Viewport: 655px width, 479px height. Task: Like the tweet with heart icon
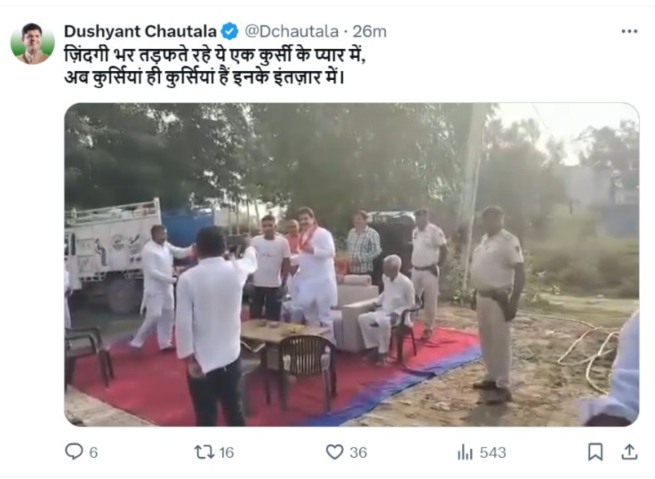click(x=334, y=451)
